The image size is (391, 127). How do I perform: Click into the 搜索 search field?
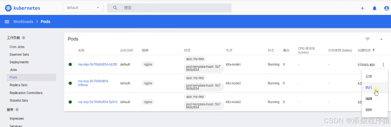[x=169, y=8]
